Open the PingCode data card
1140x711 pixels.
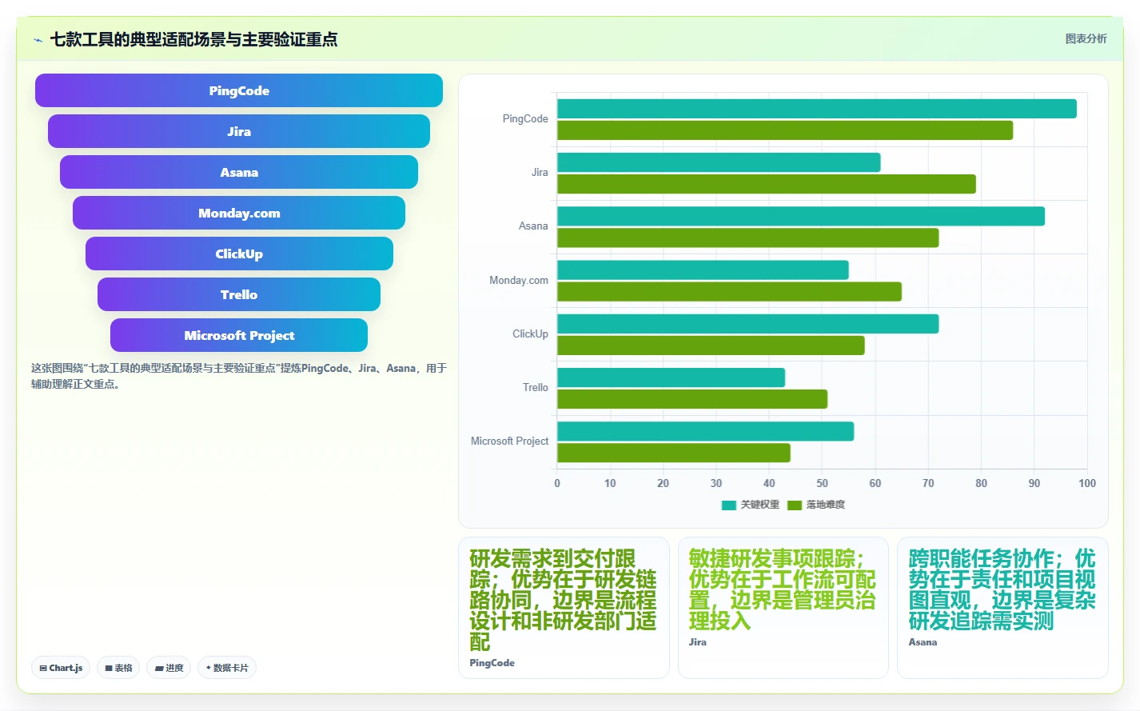coord(564,608)
